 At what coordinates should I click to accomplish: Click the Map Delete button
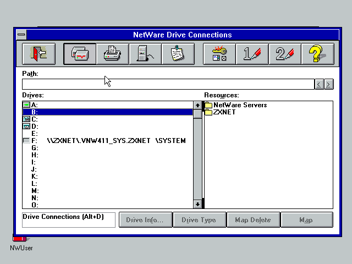coord(254,220)
